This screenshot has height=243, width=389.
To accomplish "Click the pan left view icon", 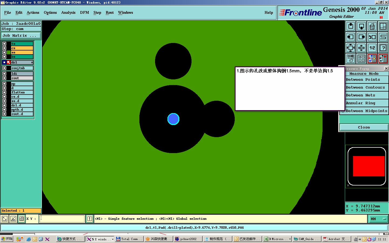I will coord(351,37).
